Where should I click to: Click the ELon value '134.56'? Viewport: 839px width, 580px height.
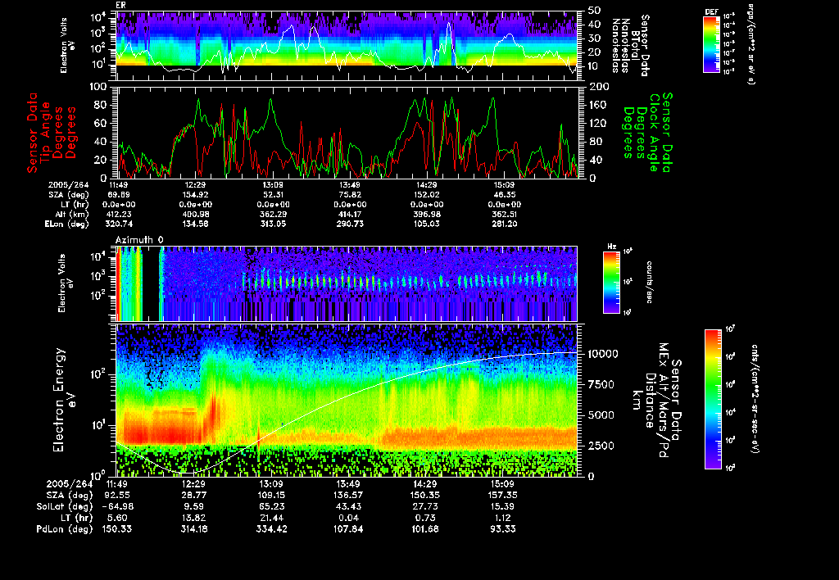point(195,224)
